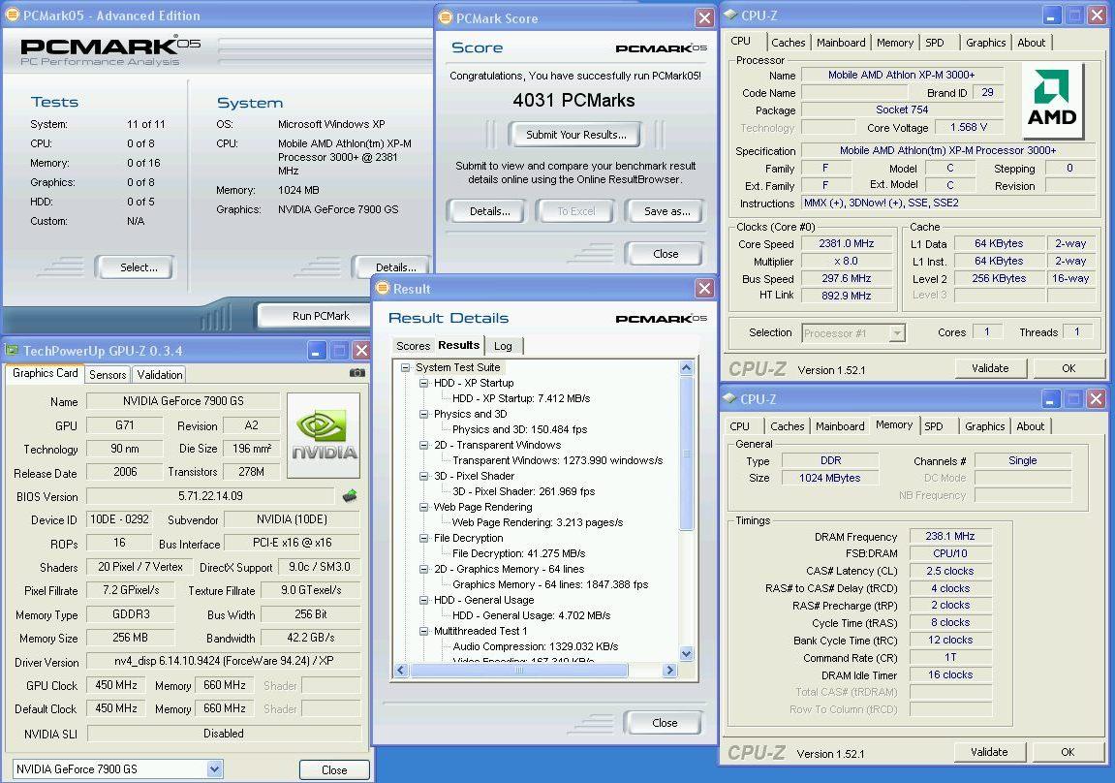Click Validate in upper CPU-Z window
The height and width of the screenshot is (783, 1115).
[x=990, y=368]
